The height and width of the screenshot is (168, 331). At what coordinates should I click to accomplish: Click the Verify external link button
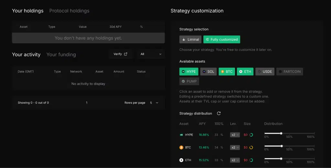(121, 54)
